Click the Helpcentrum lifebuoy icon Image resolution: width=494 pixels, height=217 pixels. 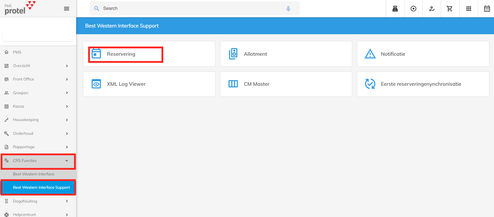6,215
